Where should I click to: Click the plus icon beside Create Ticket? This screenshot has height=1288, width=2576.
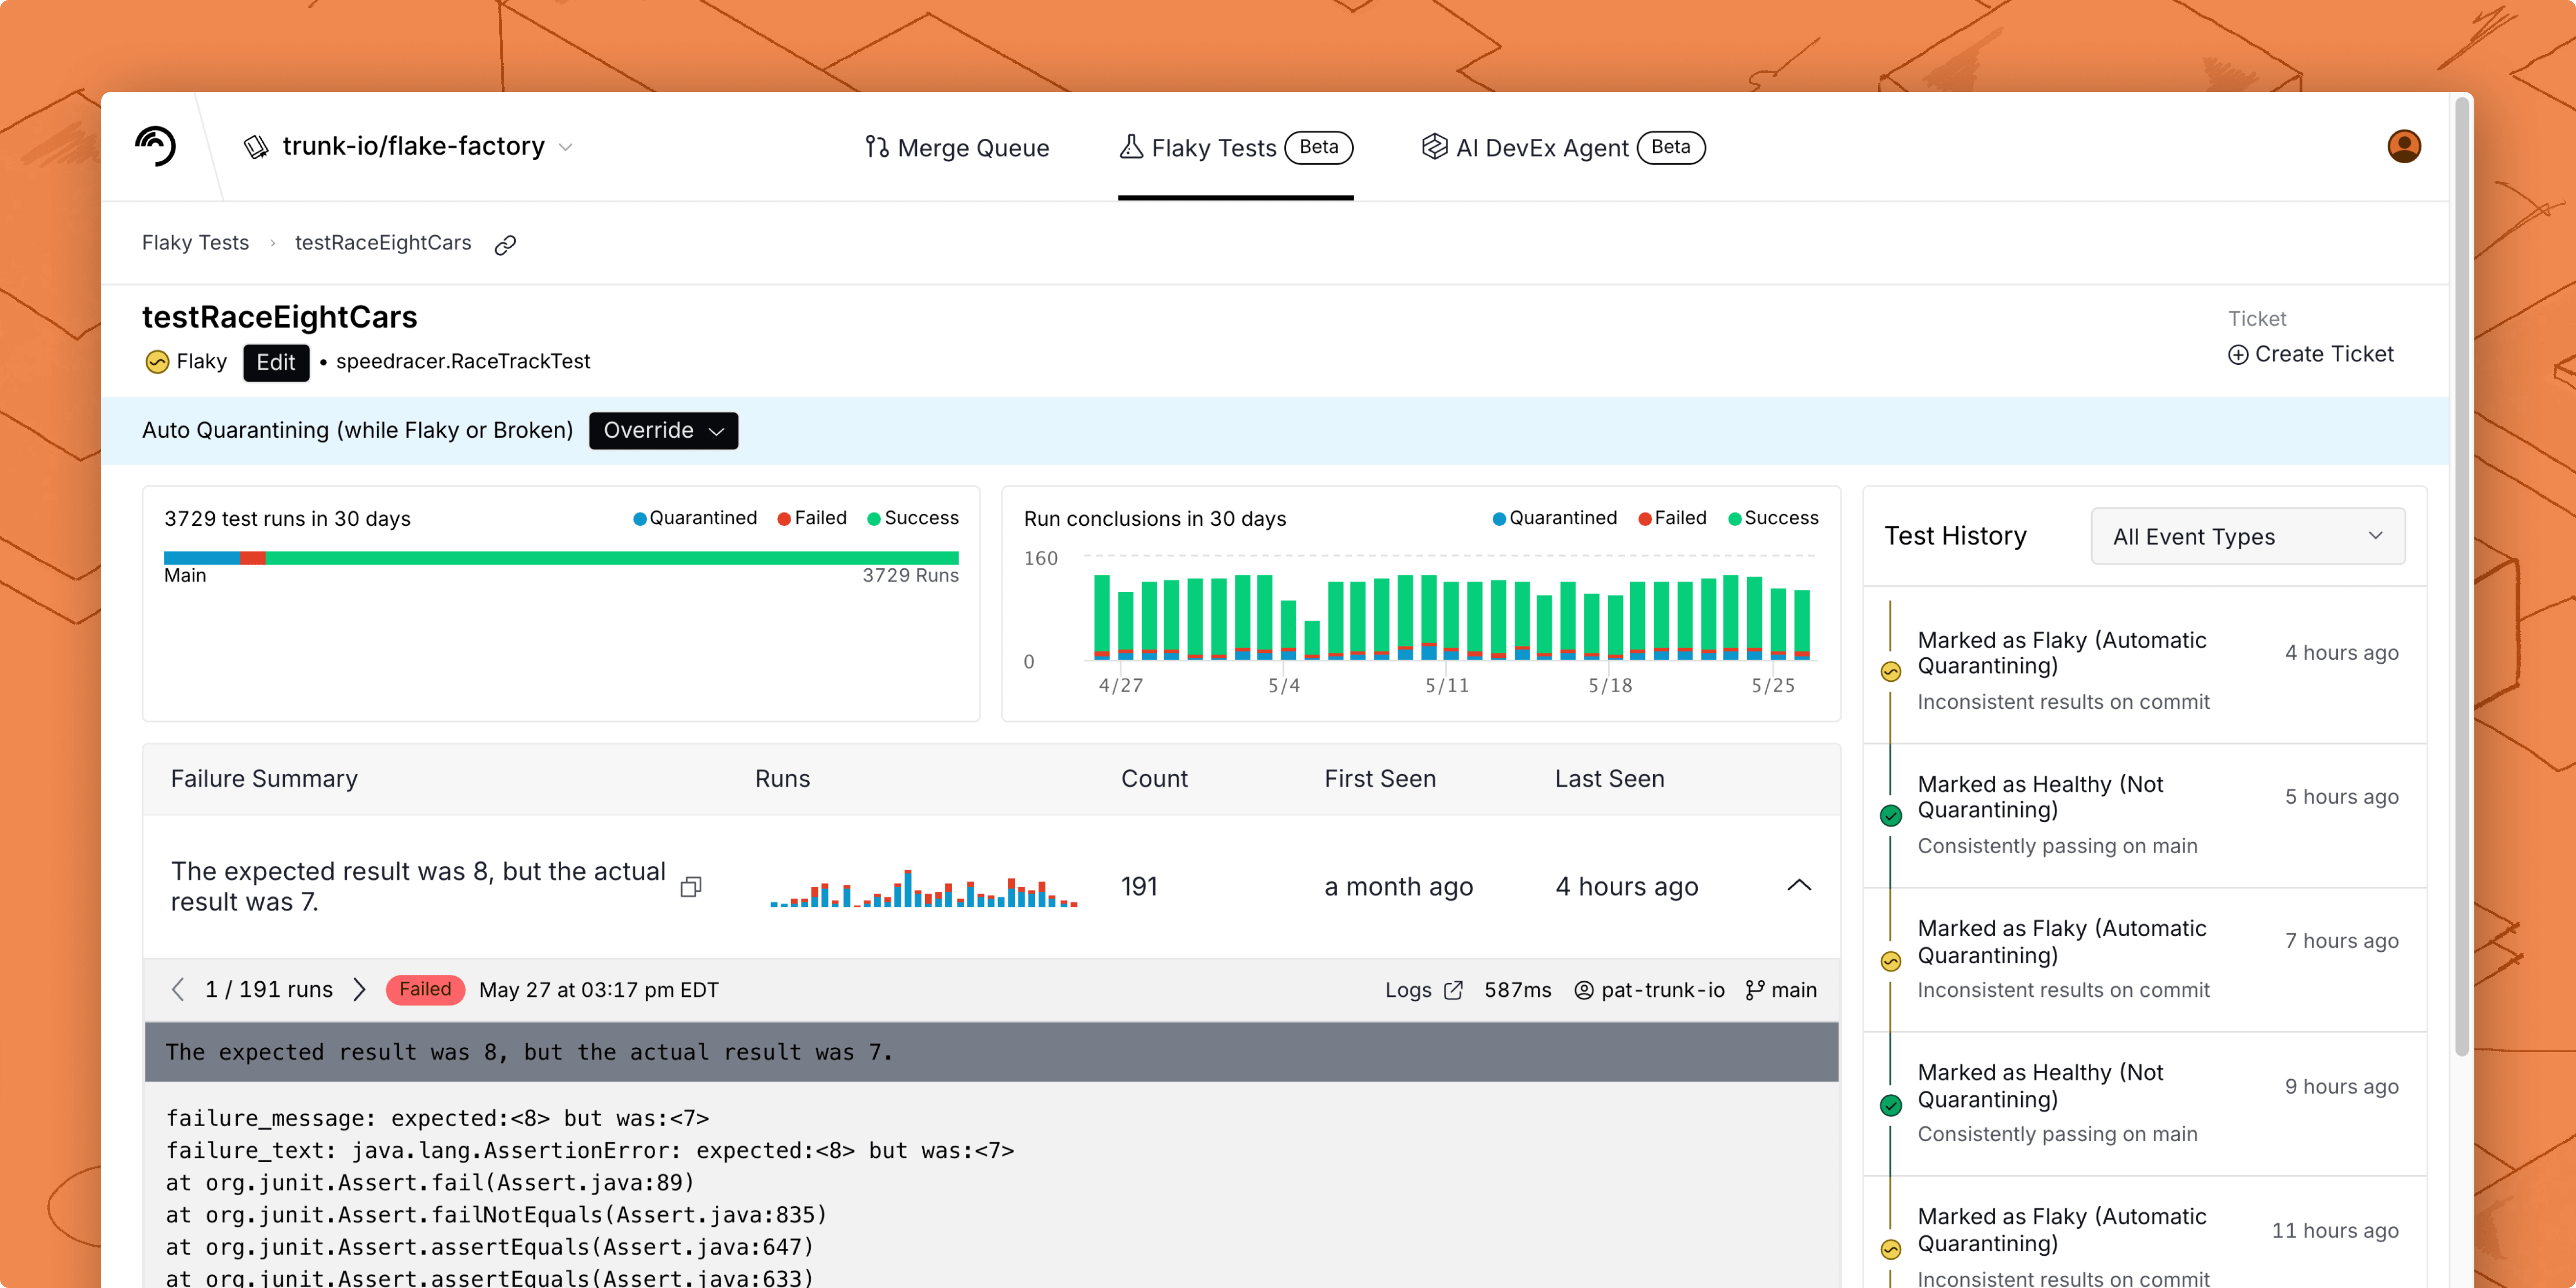[2238, 355]
